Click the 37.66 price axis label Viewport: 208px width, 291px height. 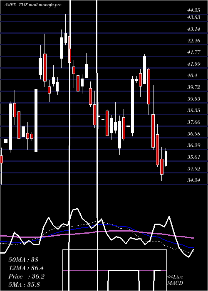(194, 122)
